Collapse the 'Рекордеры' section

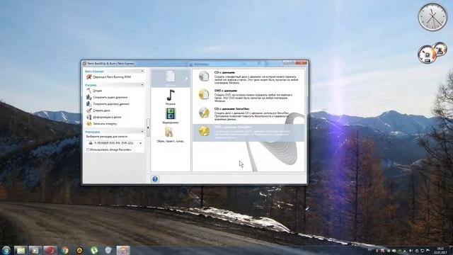click(x=142, y=132)
